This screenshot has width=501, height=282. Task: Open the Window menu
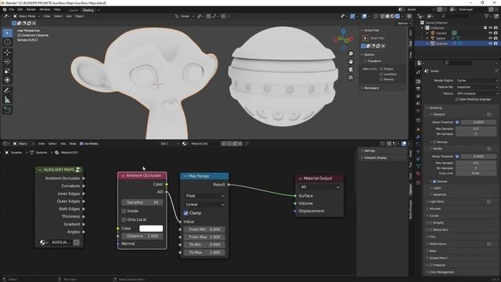pyautogui.click(x=45, y=9)
